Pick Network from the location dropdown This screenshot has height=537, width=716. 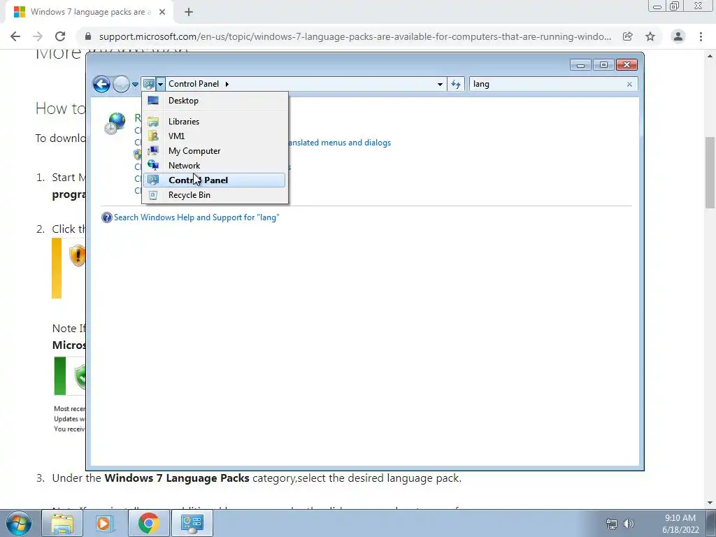pos(215,165)
